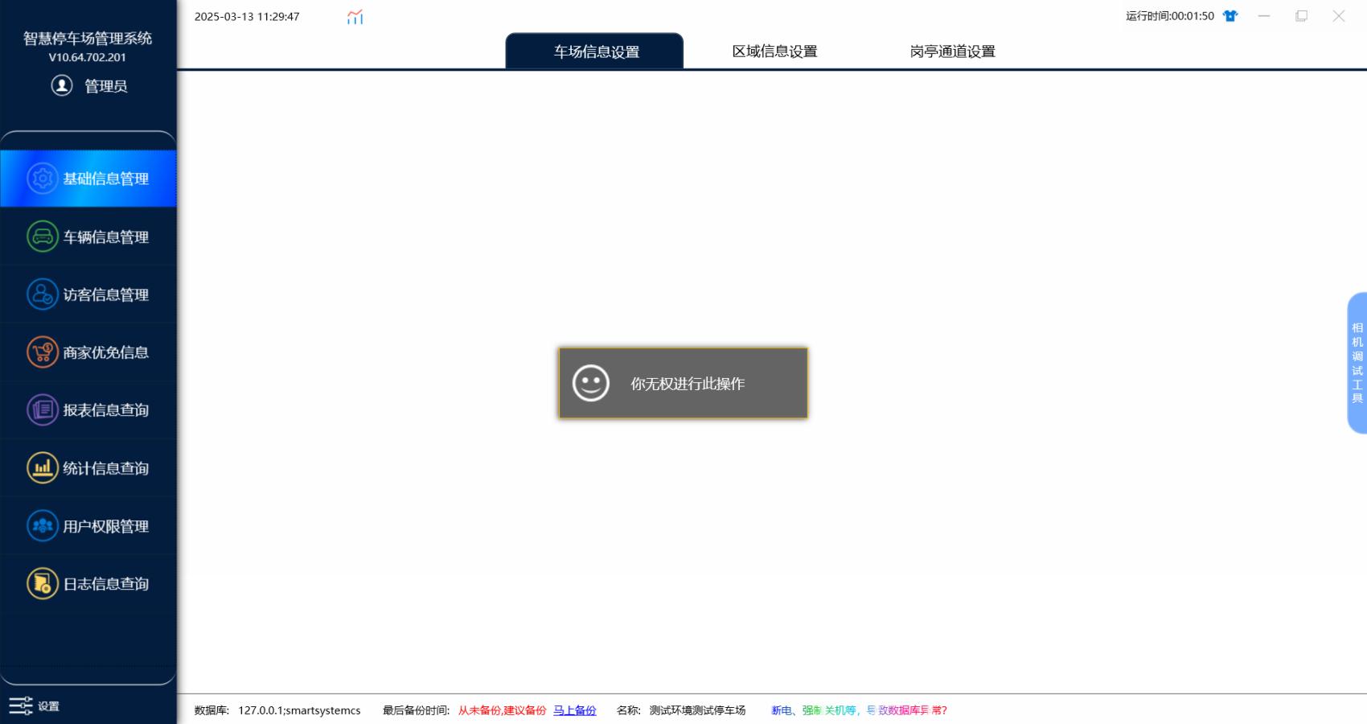Open the 用户权限管理 users icon
Viewport: 1367px width, 724px height.
(x=43, y=526)
